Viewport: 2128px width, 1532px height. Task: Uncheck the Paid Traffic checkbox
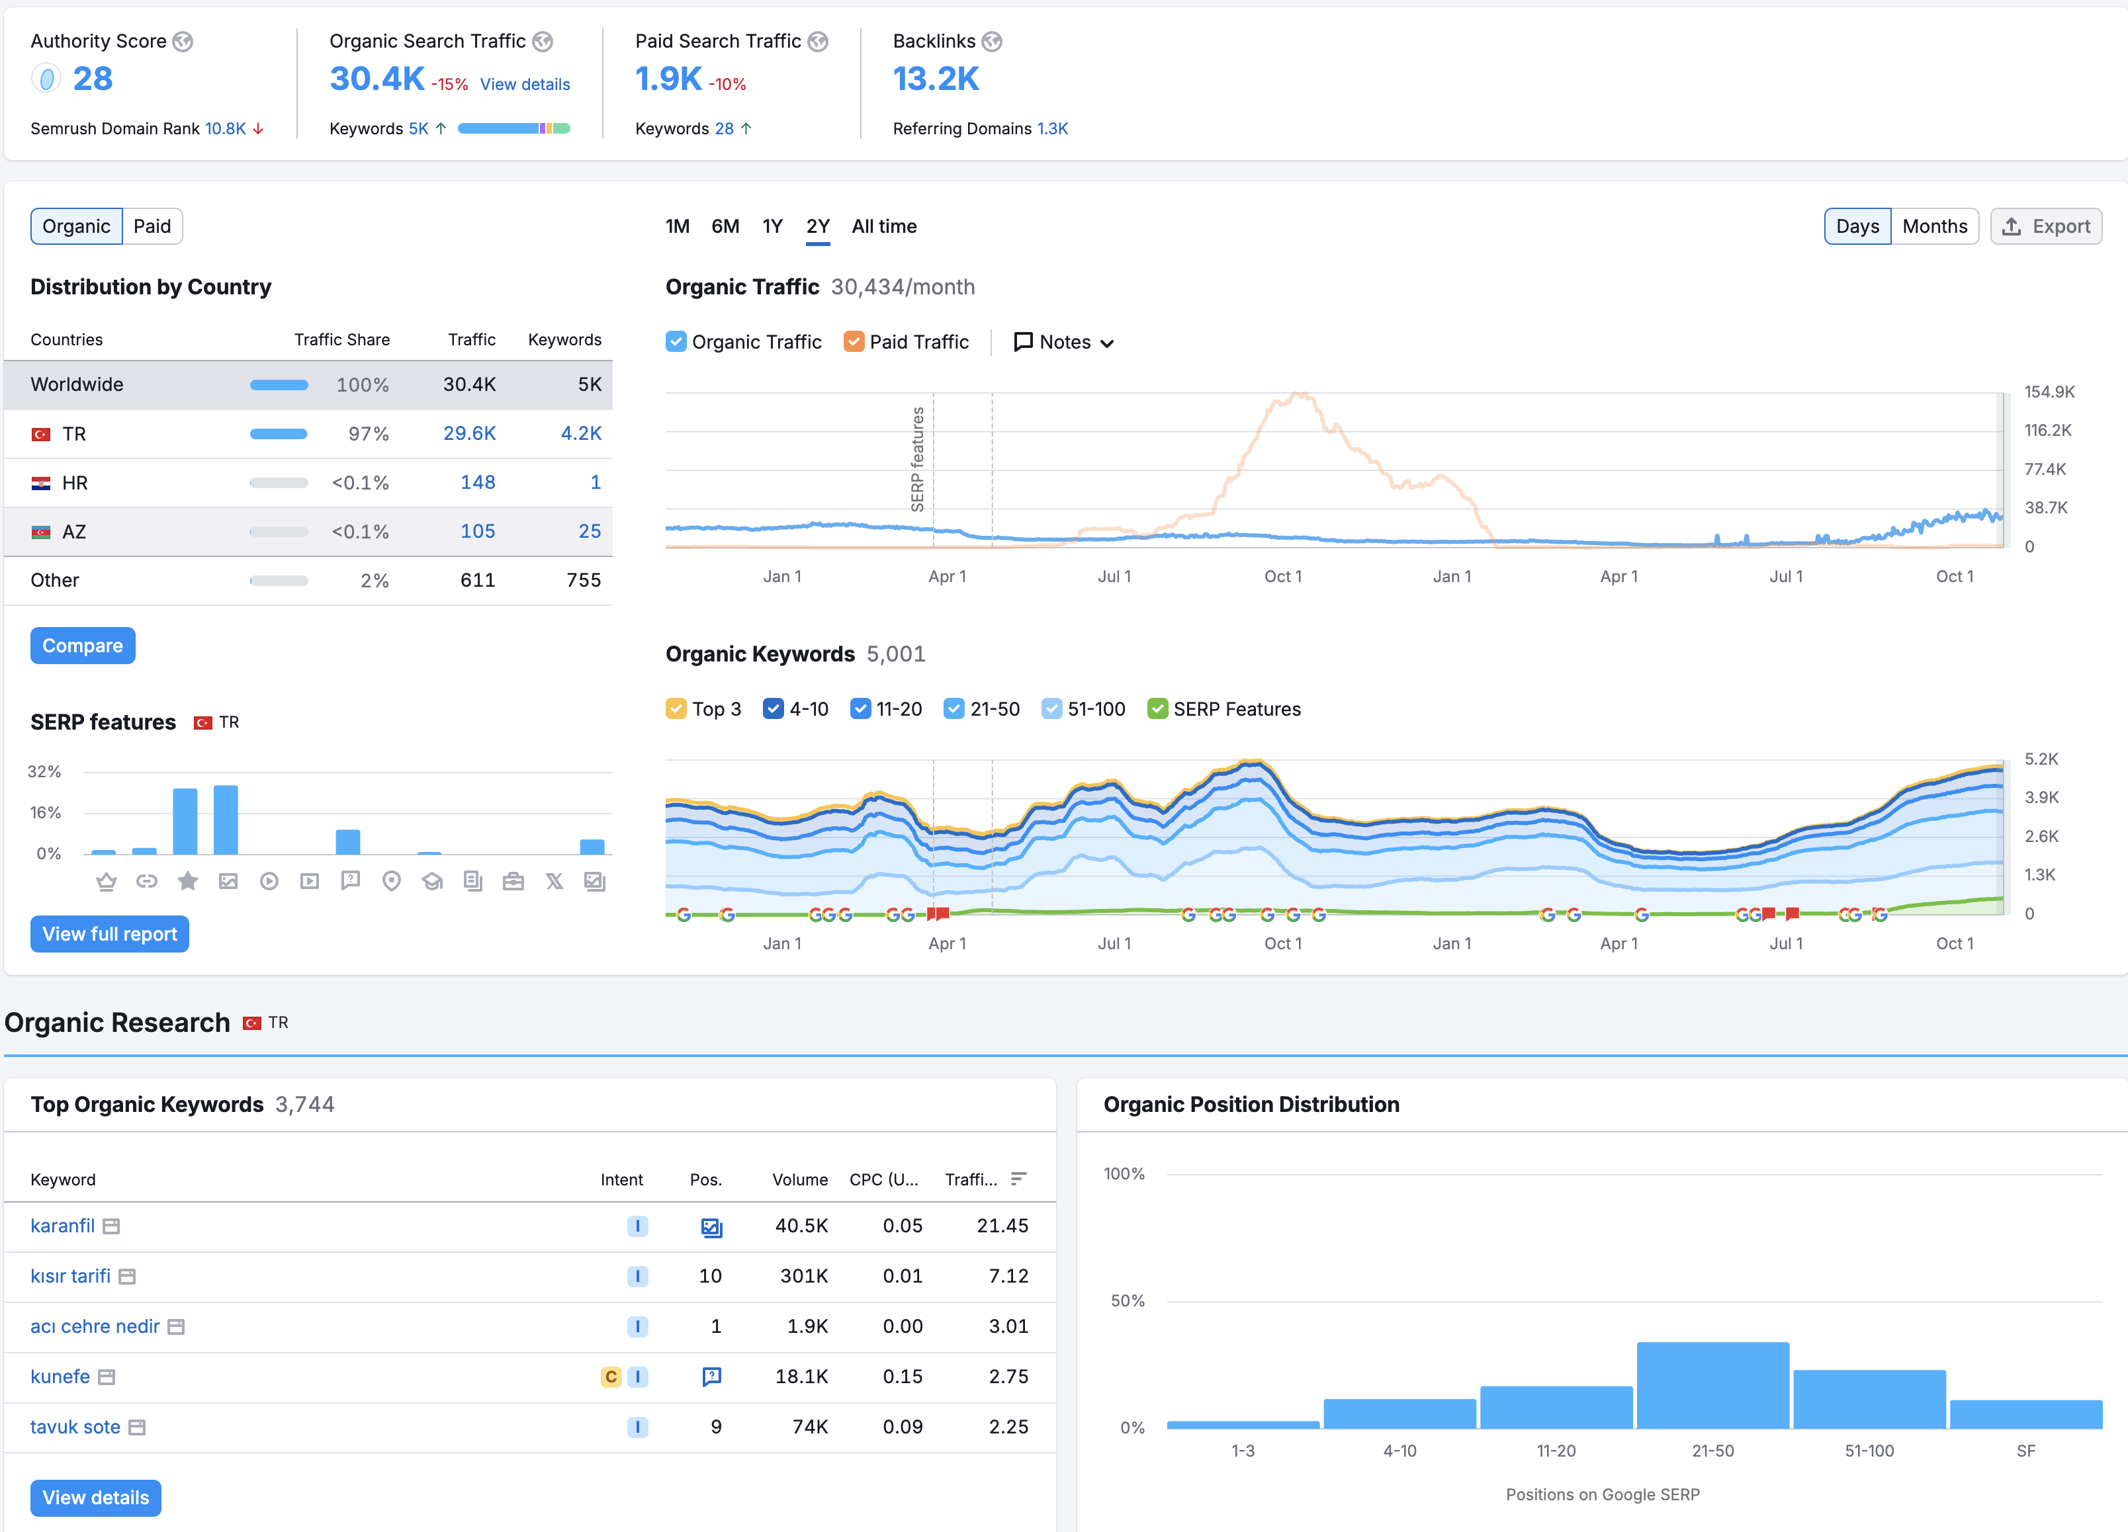(x=854, y=341)
